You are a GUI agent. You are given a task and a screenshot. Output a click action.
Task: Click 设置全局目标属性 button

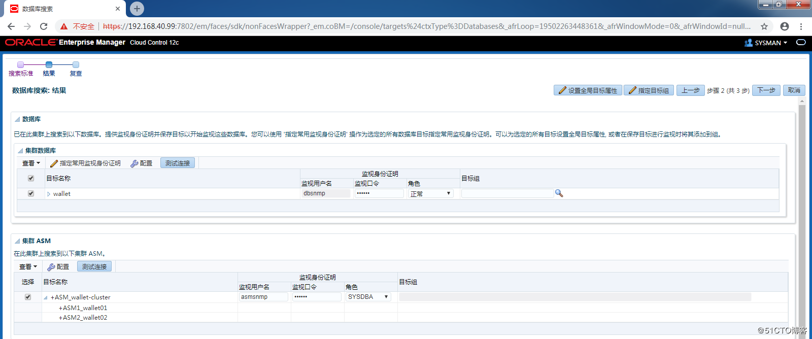tap(588, 90)
